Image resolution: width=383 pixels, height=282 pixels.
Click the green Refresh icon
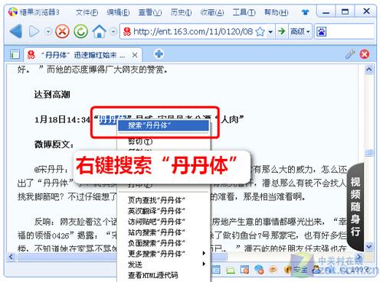(81, 31)
